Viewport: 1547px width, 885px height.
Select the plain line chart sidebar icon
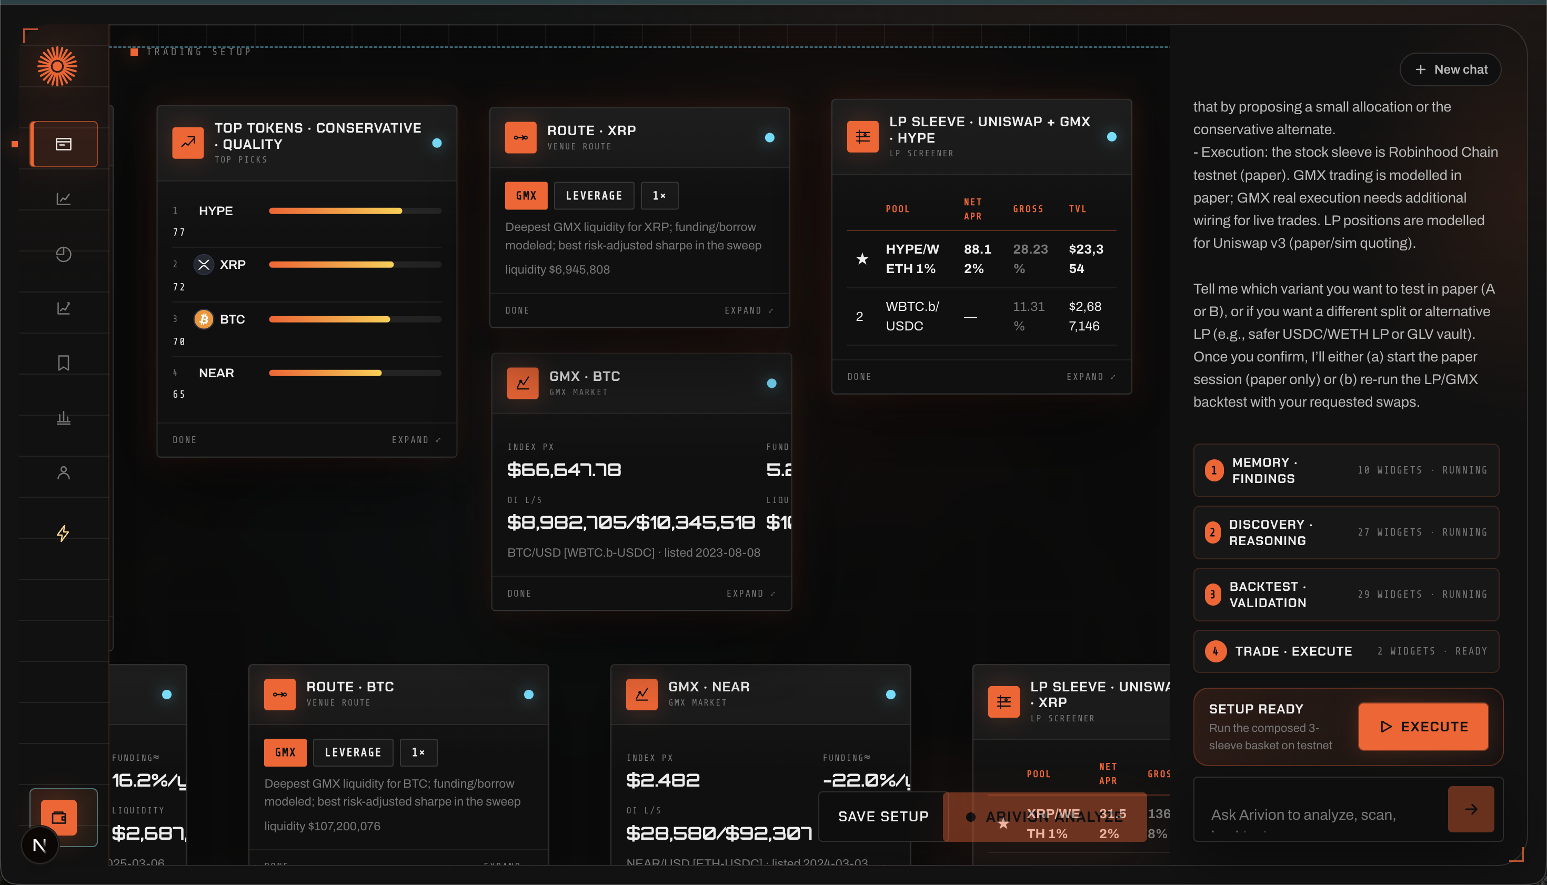click(x=64, y=199)
